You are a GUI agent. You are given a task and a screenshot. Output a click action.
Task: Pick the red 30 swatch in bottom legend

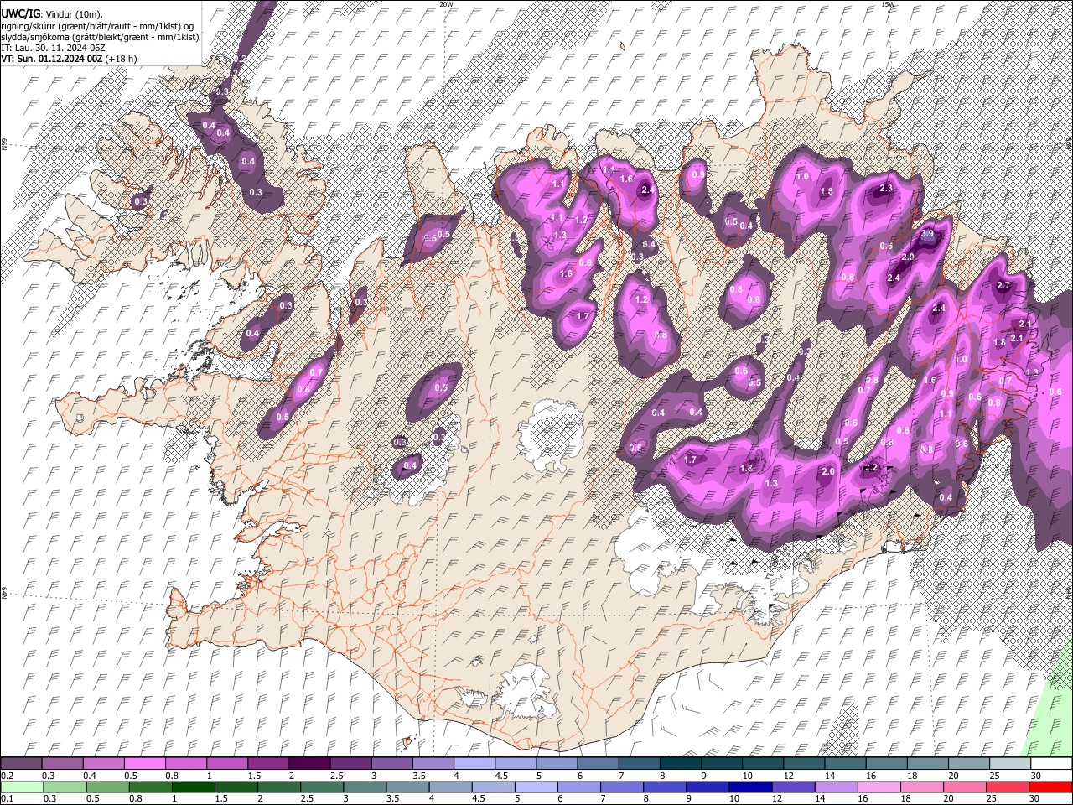click(x=1050, y=787)
